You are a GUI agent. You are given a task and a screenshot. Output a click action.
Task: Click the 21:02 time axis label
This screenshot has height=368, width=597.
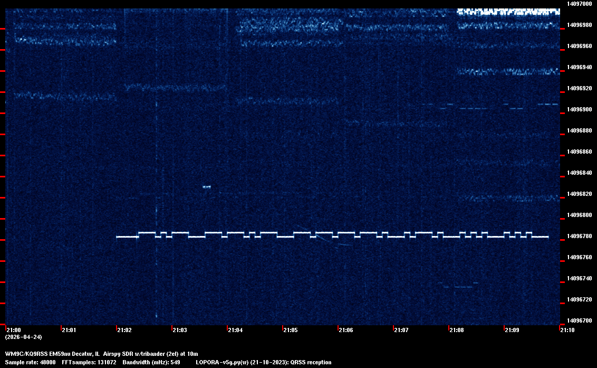point(124,331)
